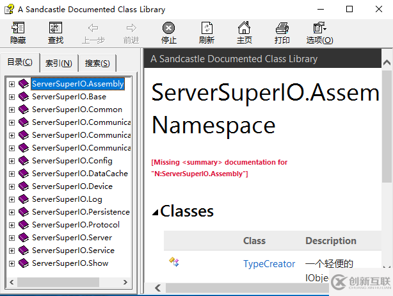Expand the ServerSuperIO.Base tree node

12,97
